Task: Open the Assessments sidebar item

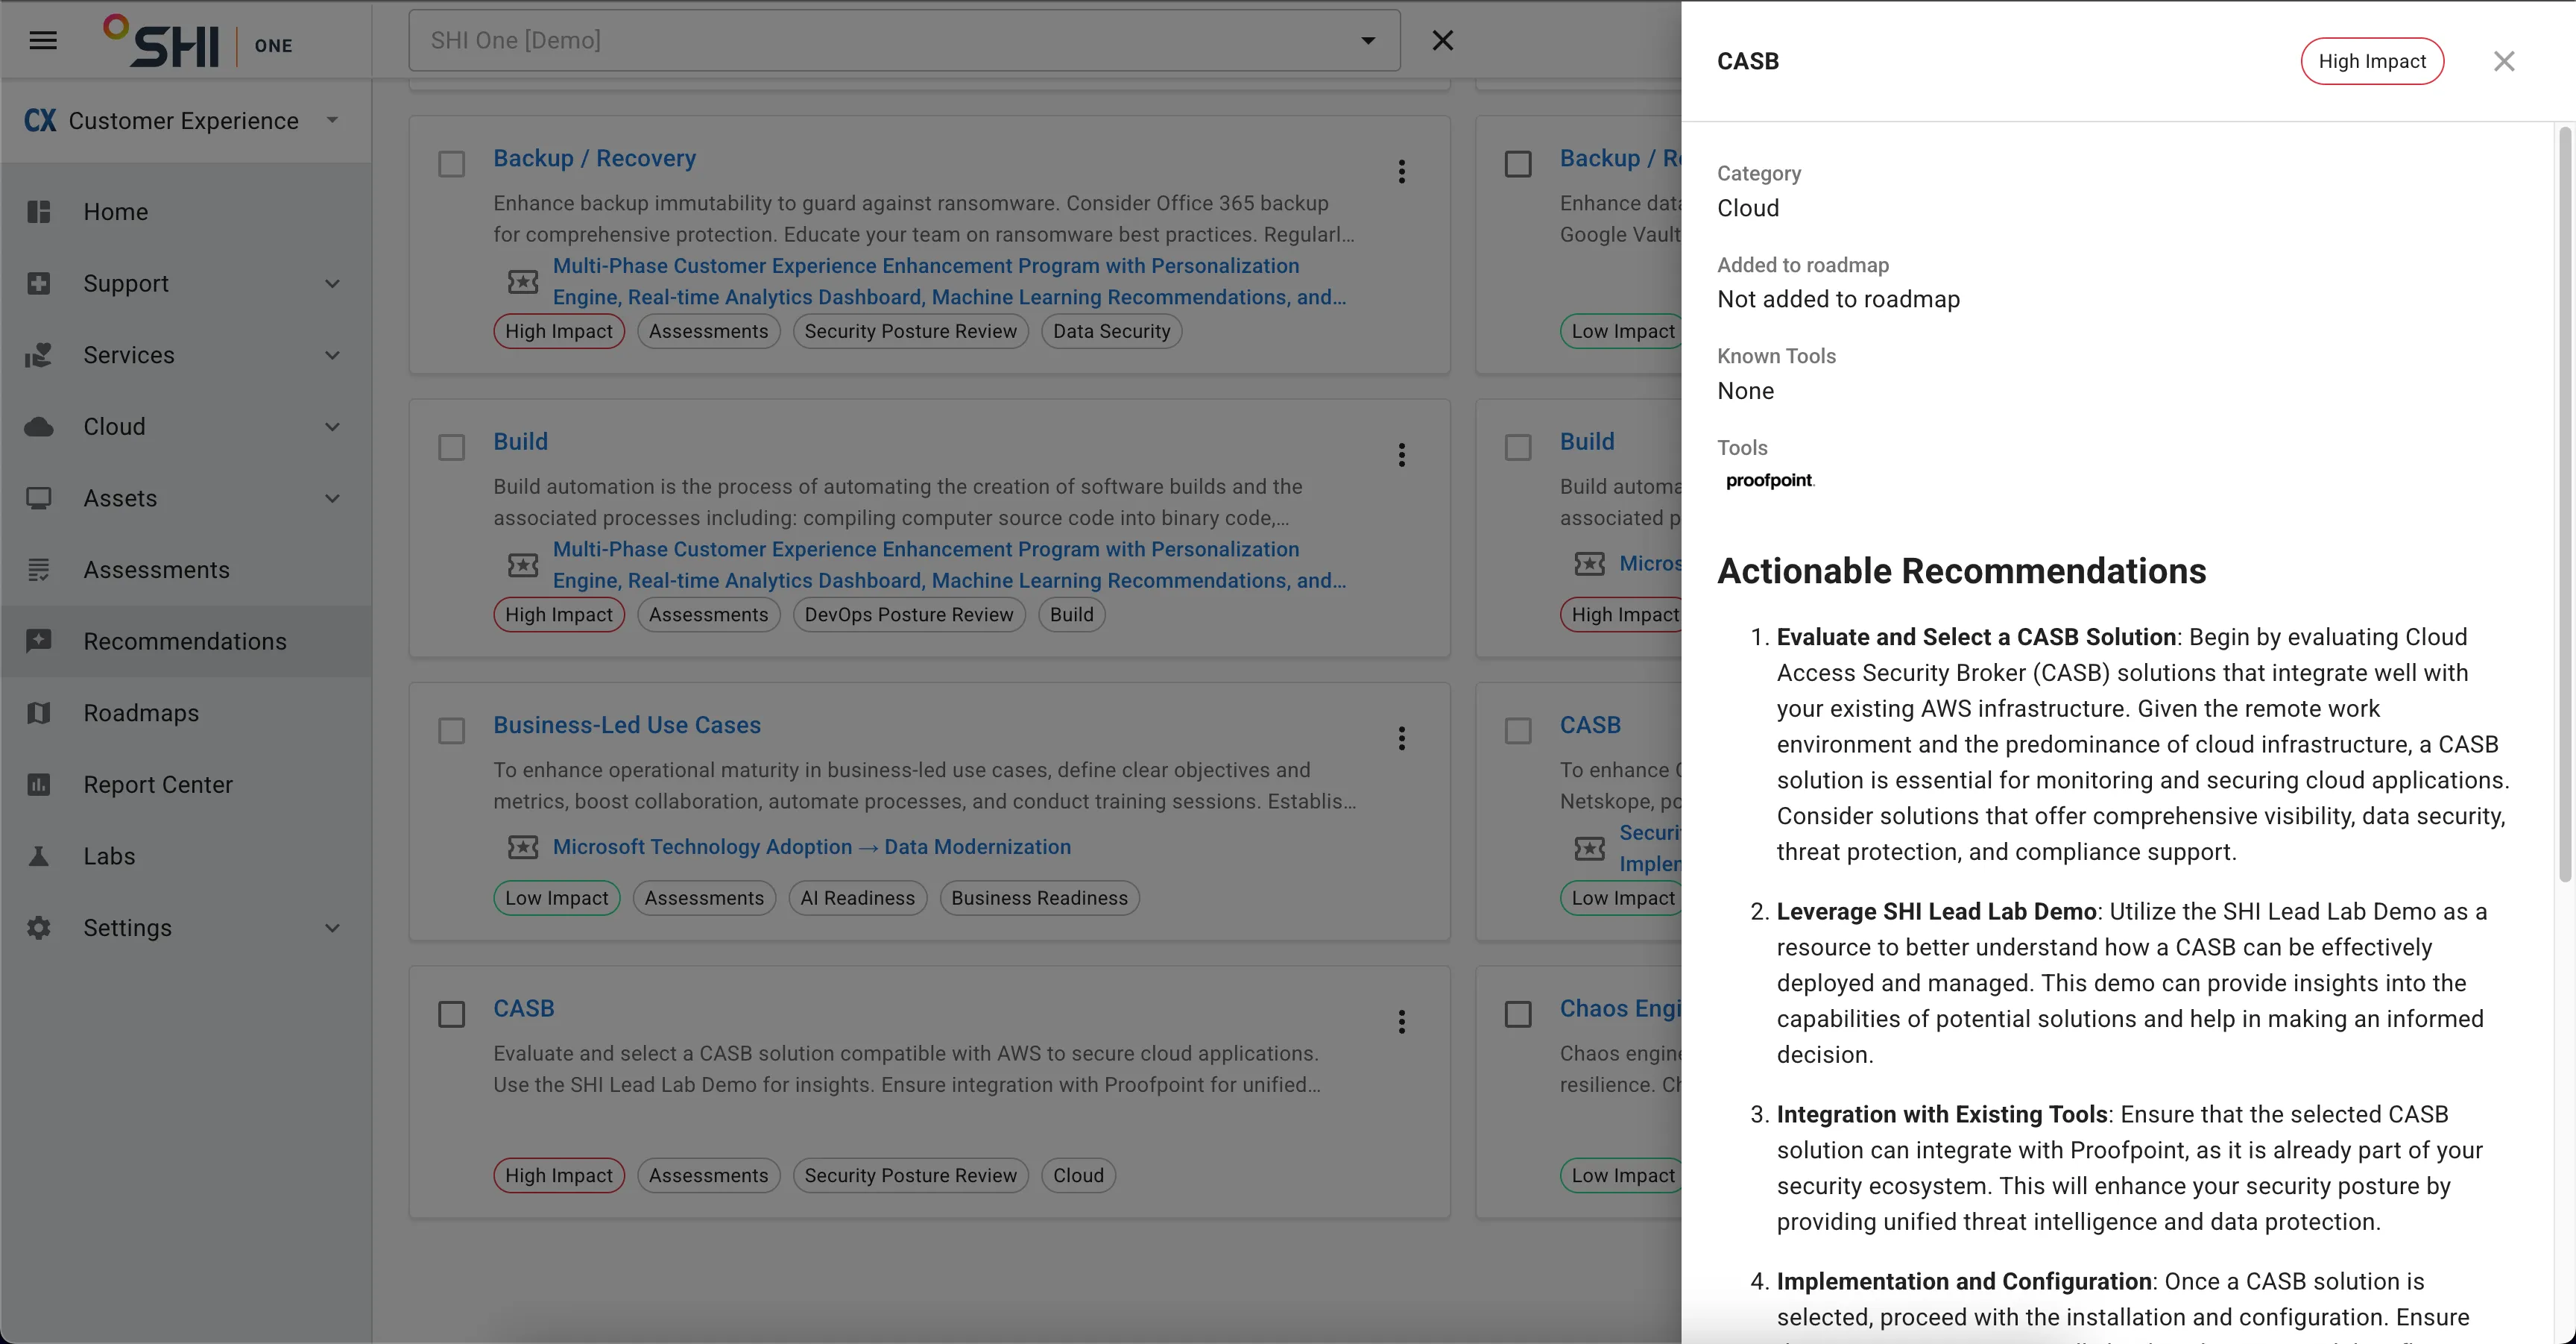Action: [x=186, y=571]
